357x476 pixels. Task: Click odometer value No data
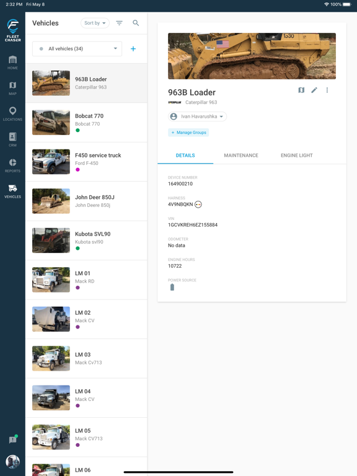click(x=177, y=245)
